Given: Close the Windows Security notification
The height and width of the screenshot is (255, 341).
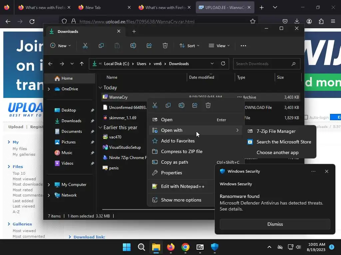Looking at the screenshot, I should (326, 171).
